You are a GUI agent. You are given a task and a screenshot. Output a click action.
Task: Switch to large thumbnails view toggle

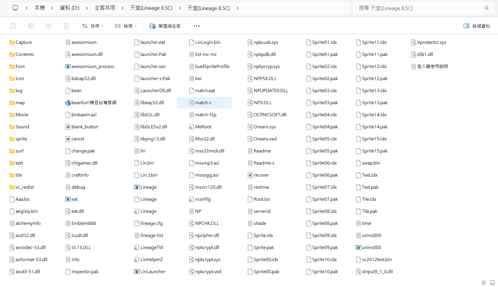point(492,283)
